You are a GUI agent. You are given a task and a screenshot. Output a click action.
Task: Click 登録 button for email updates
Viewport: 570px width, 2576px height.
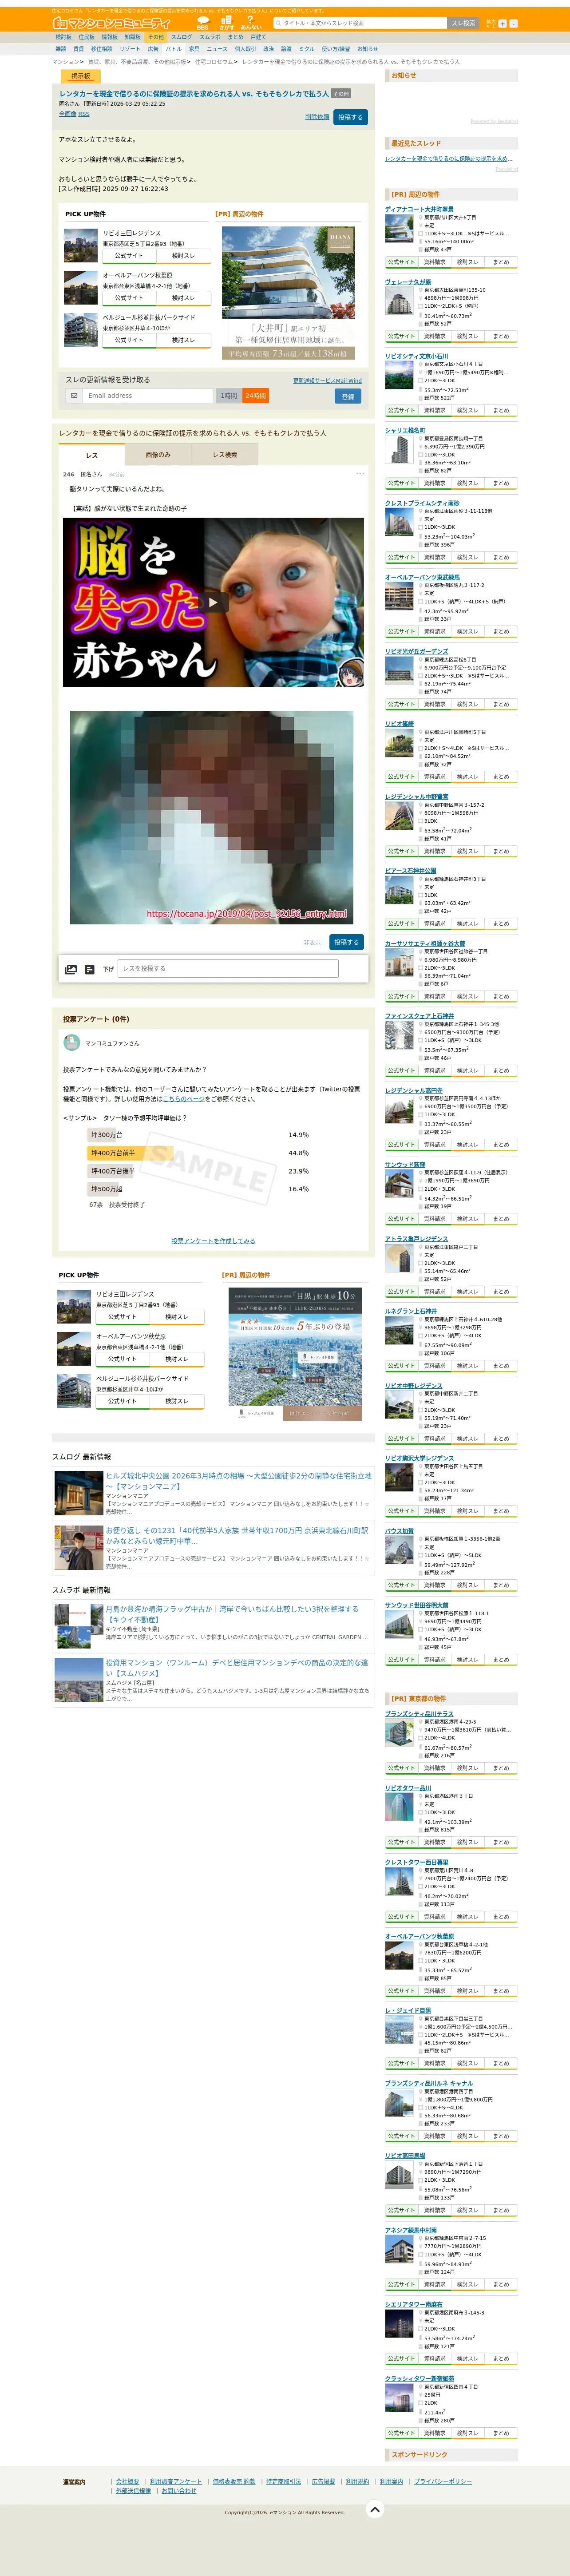(x=348, y=396)
